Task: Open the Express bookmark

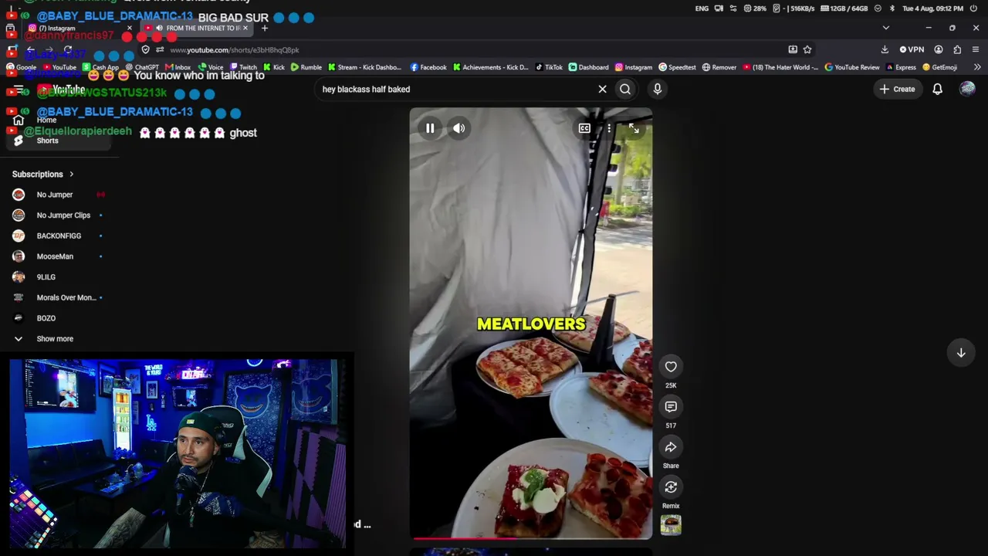Action: coord(900,67)
